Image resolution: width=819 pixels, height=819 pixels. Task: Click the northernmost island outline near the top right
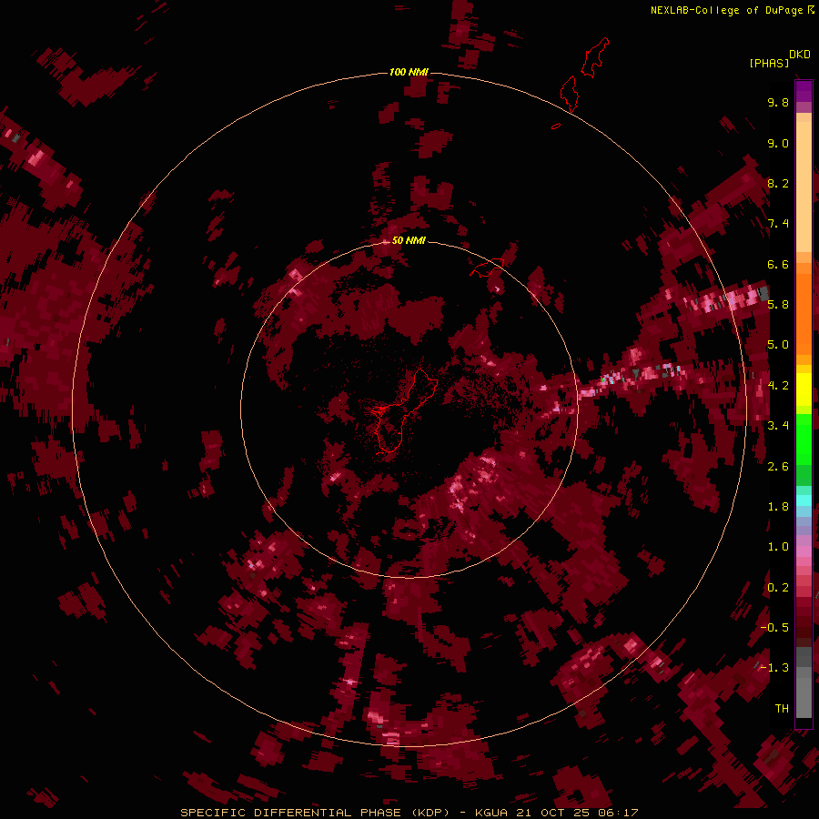point(595,57)
